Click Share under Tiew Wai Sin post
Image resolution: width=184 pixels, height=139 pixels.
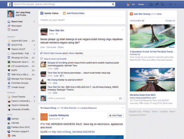point(61,47)
